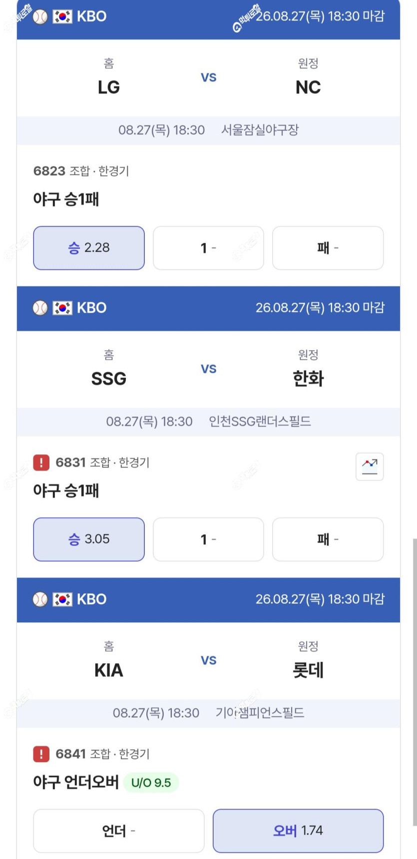Click the U/O 9.5 badge
Viewport: 417px width, 859px height.
[x=151, y=783]
